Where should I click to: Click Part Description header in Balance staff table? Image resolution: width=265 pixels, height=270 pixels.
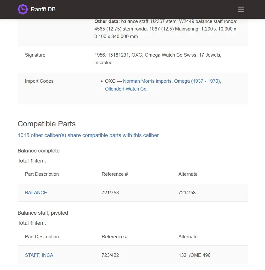pyautogui.click(x=42, y=237)
